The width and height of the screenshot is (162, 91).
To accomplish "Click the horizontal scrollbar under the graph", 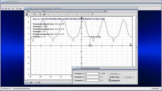I will (49, 80).
